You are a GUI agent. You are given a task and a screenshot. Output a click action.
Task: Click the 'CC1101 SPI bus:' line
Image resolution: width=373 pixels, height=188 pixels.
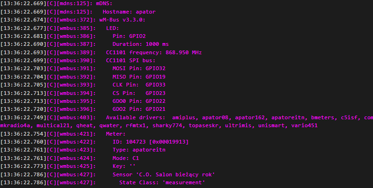(131, 60)
